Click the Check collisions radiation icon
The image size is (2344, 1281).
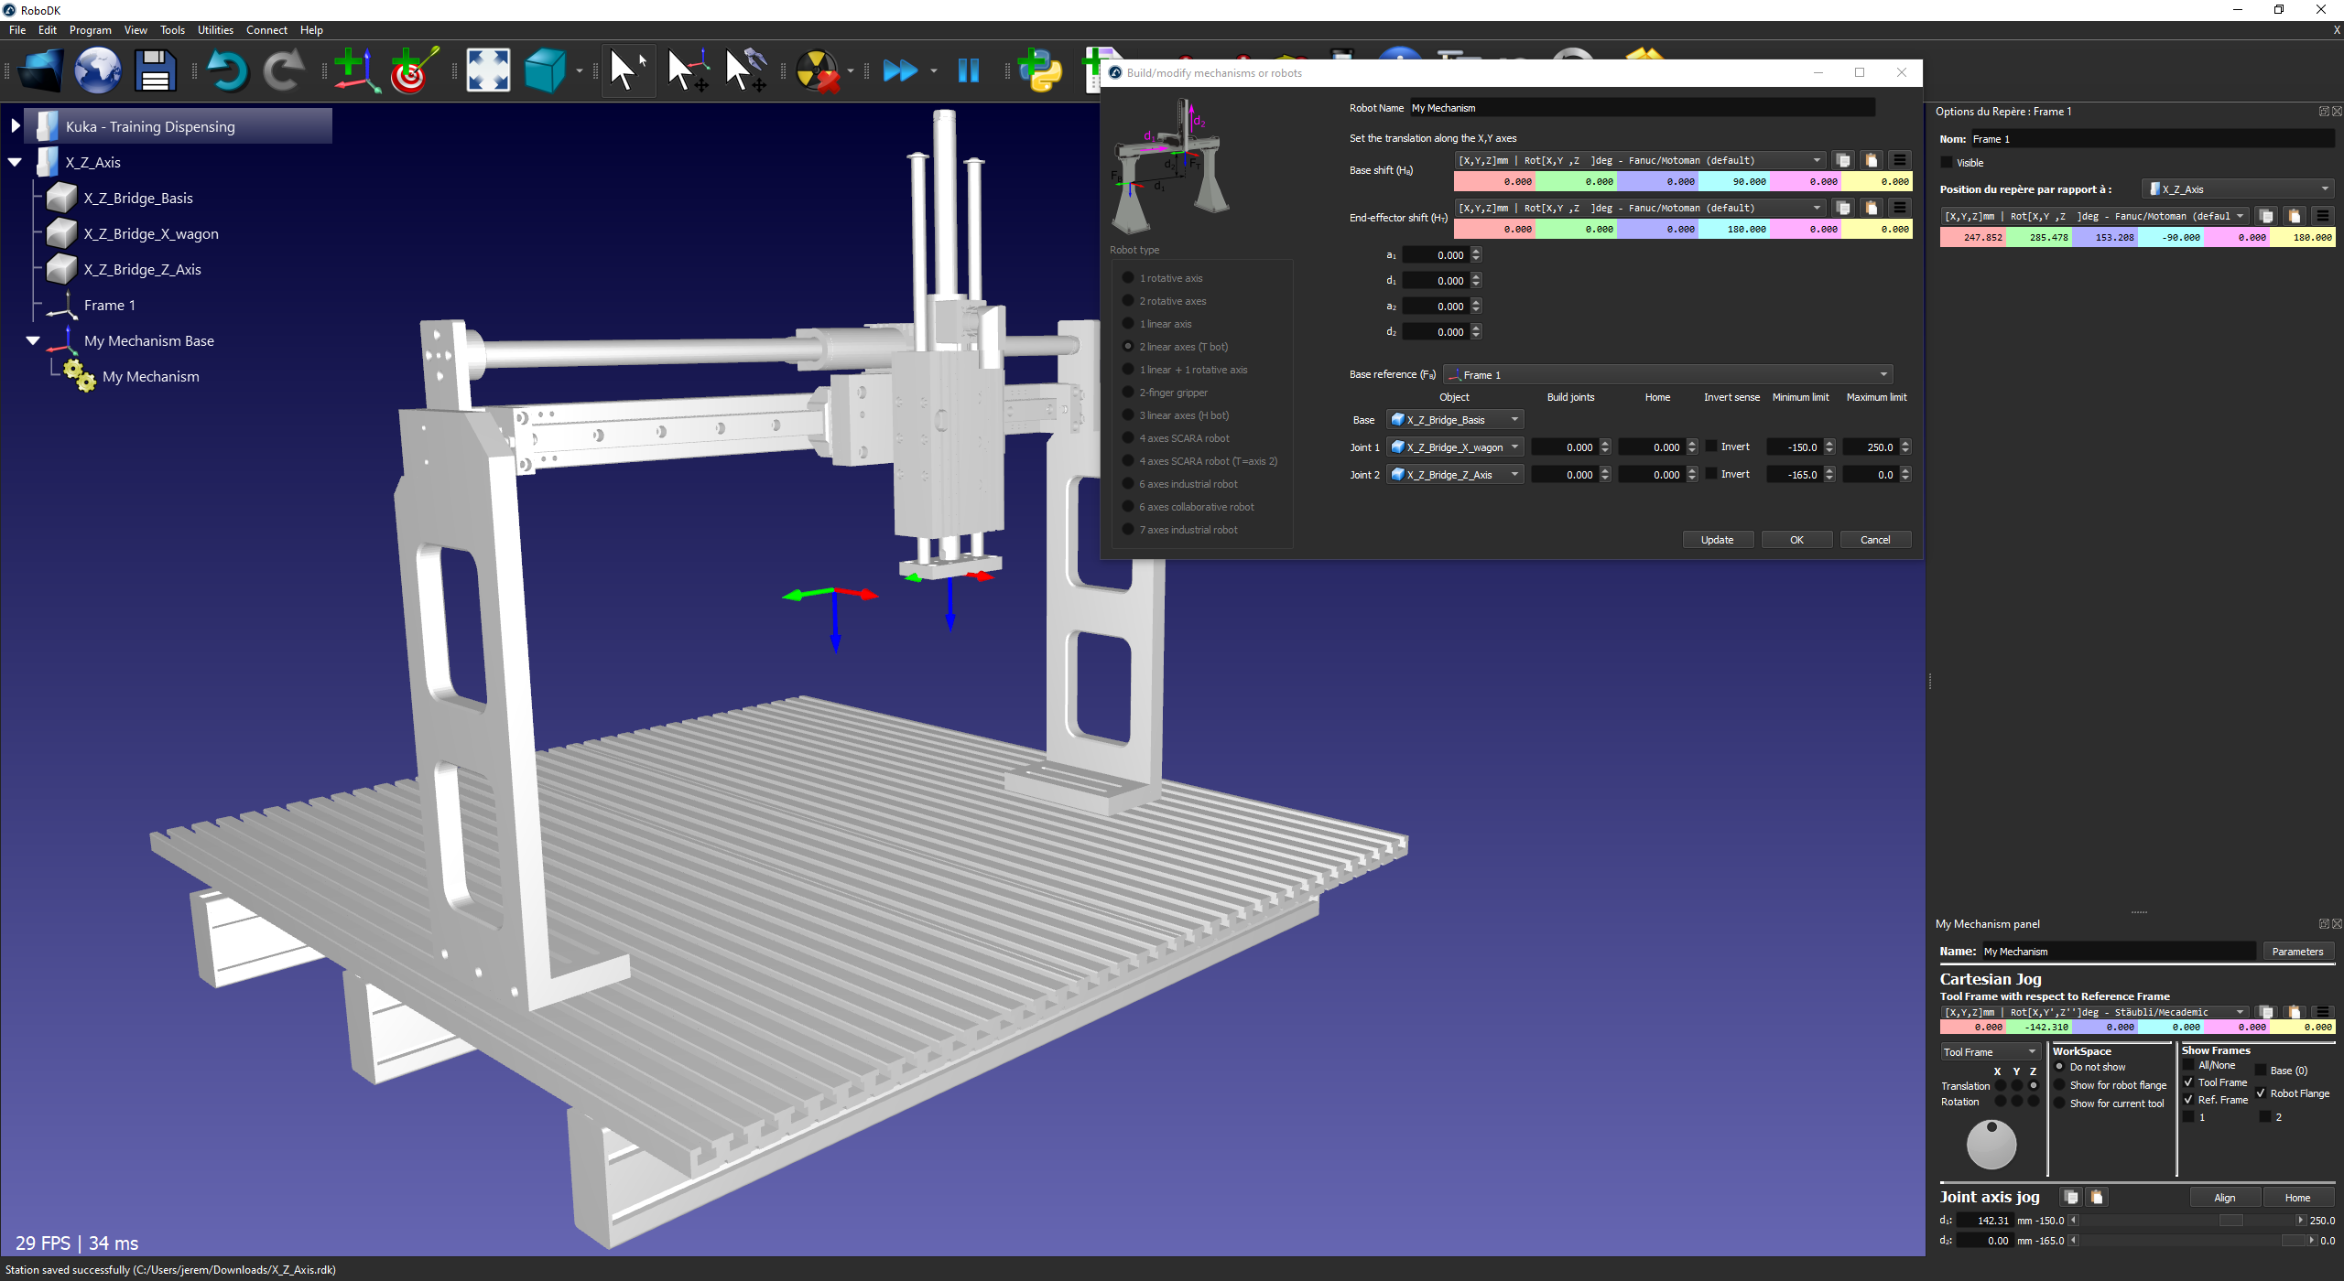click(817, 70)
